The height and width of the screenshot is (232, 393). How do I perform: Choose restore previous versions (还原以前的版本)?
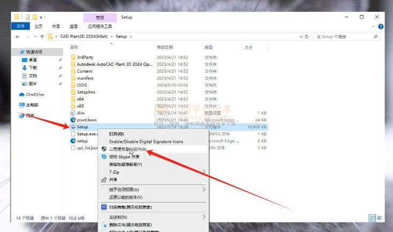pos(126,197)
